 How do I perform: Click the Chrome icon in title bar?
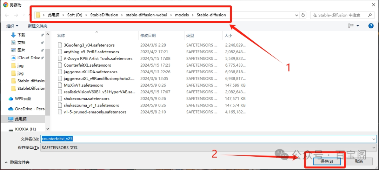[x=5, y=5]
